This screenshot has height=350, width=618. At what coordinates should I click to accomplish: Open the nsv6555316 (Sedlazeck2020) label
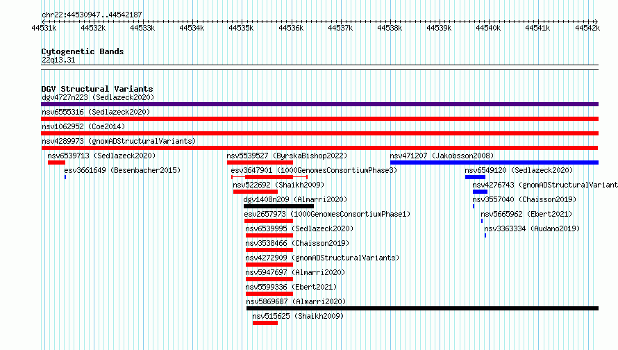(96, 112)
